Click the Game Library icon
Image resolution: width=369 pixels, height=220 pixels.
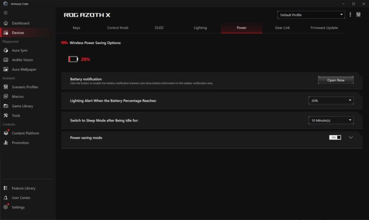[x=6, y=106]
